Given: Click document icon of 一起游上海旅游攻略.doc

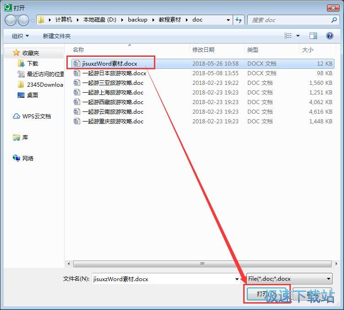Looking at the screenshot, I should point(77,92).
